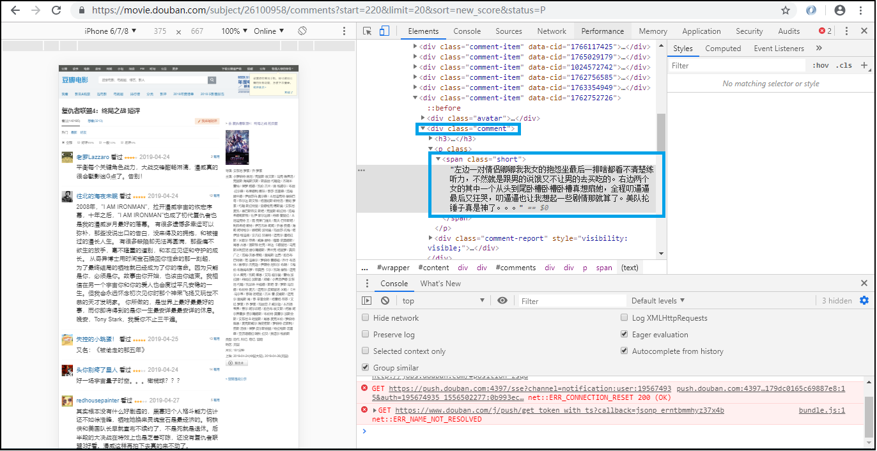Uncheck Group similar checkbox
This screenshot has height=451, width=877.
tap(365, 367)
